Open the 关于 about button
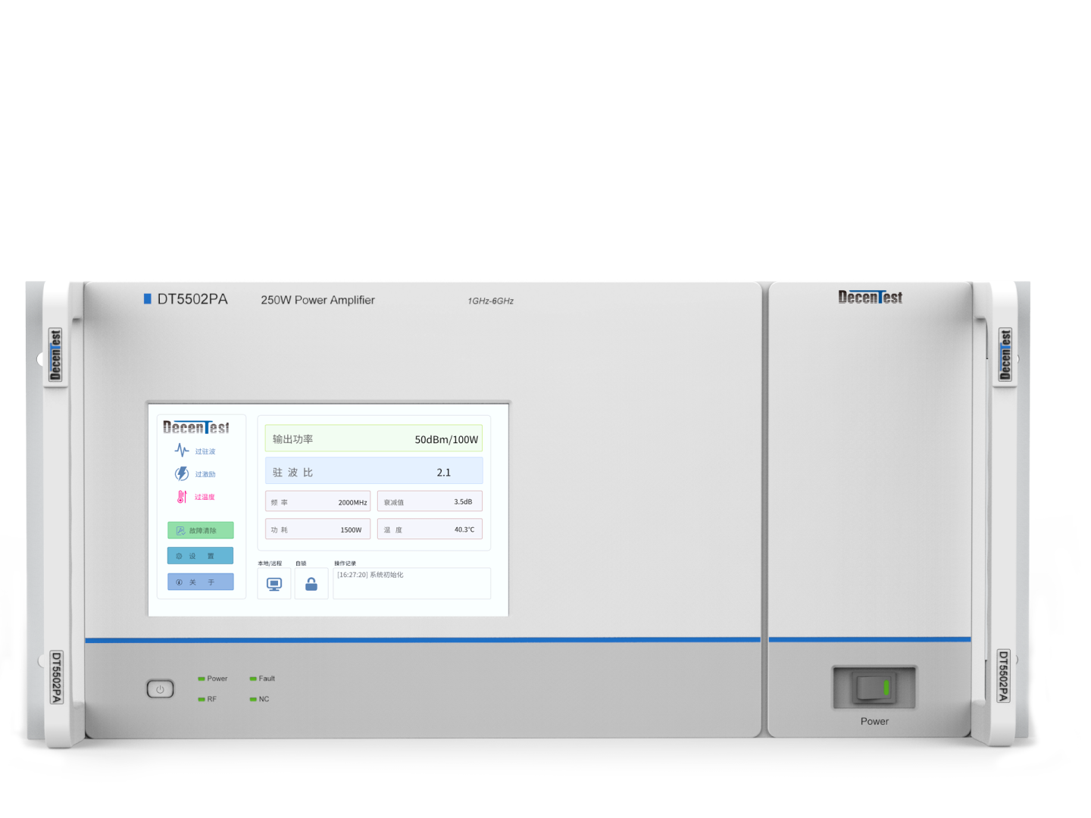Image resolution: width=1091 pixels, height=818 pixels. (x=201, y=582)
